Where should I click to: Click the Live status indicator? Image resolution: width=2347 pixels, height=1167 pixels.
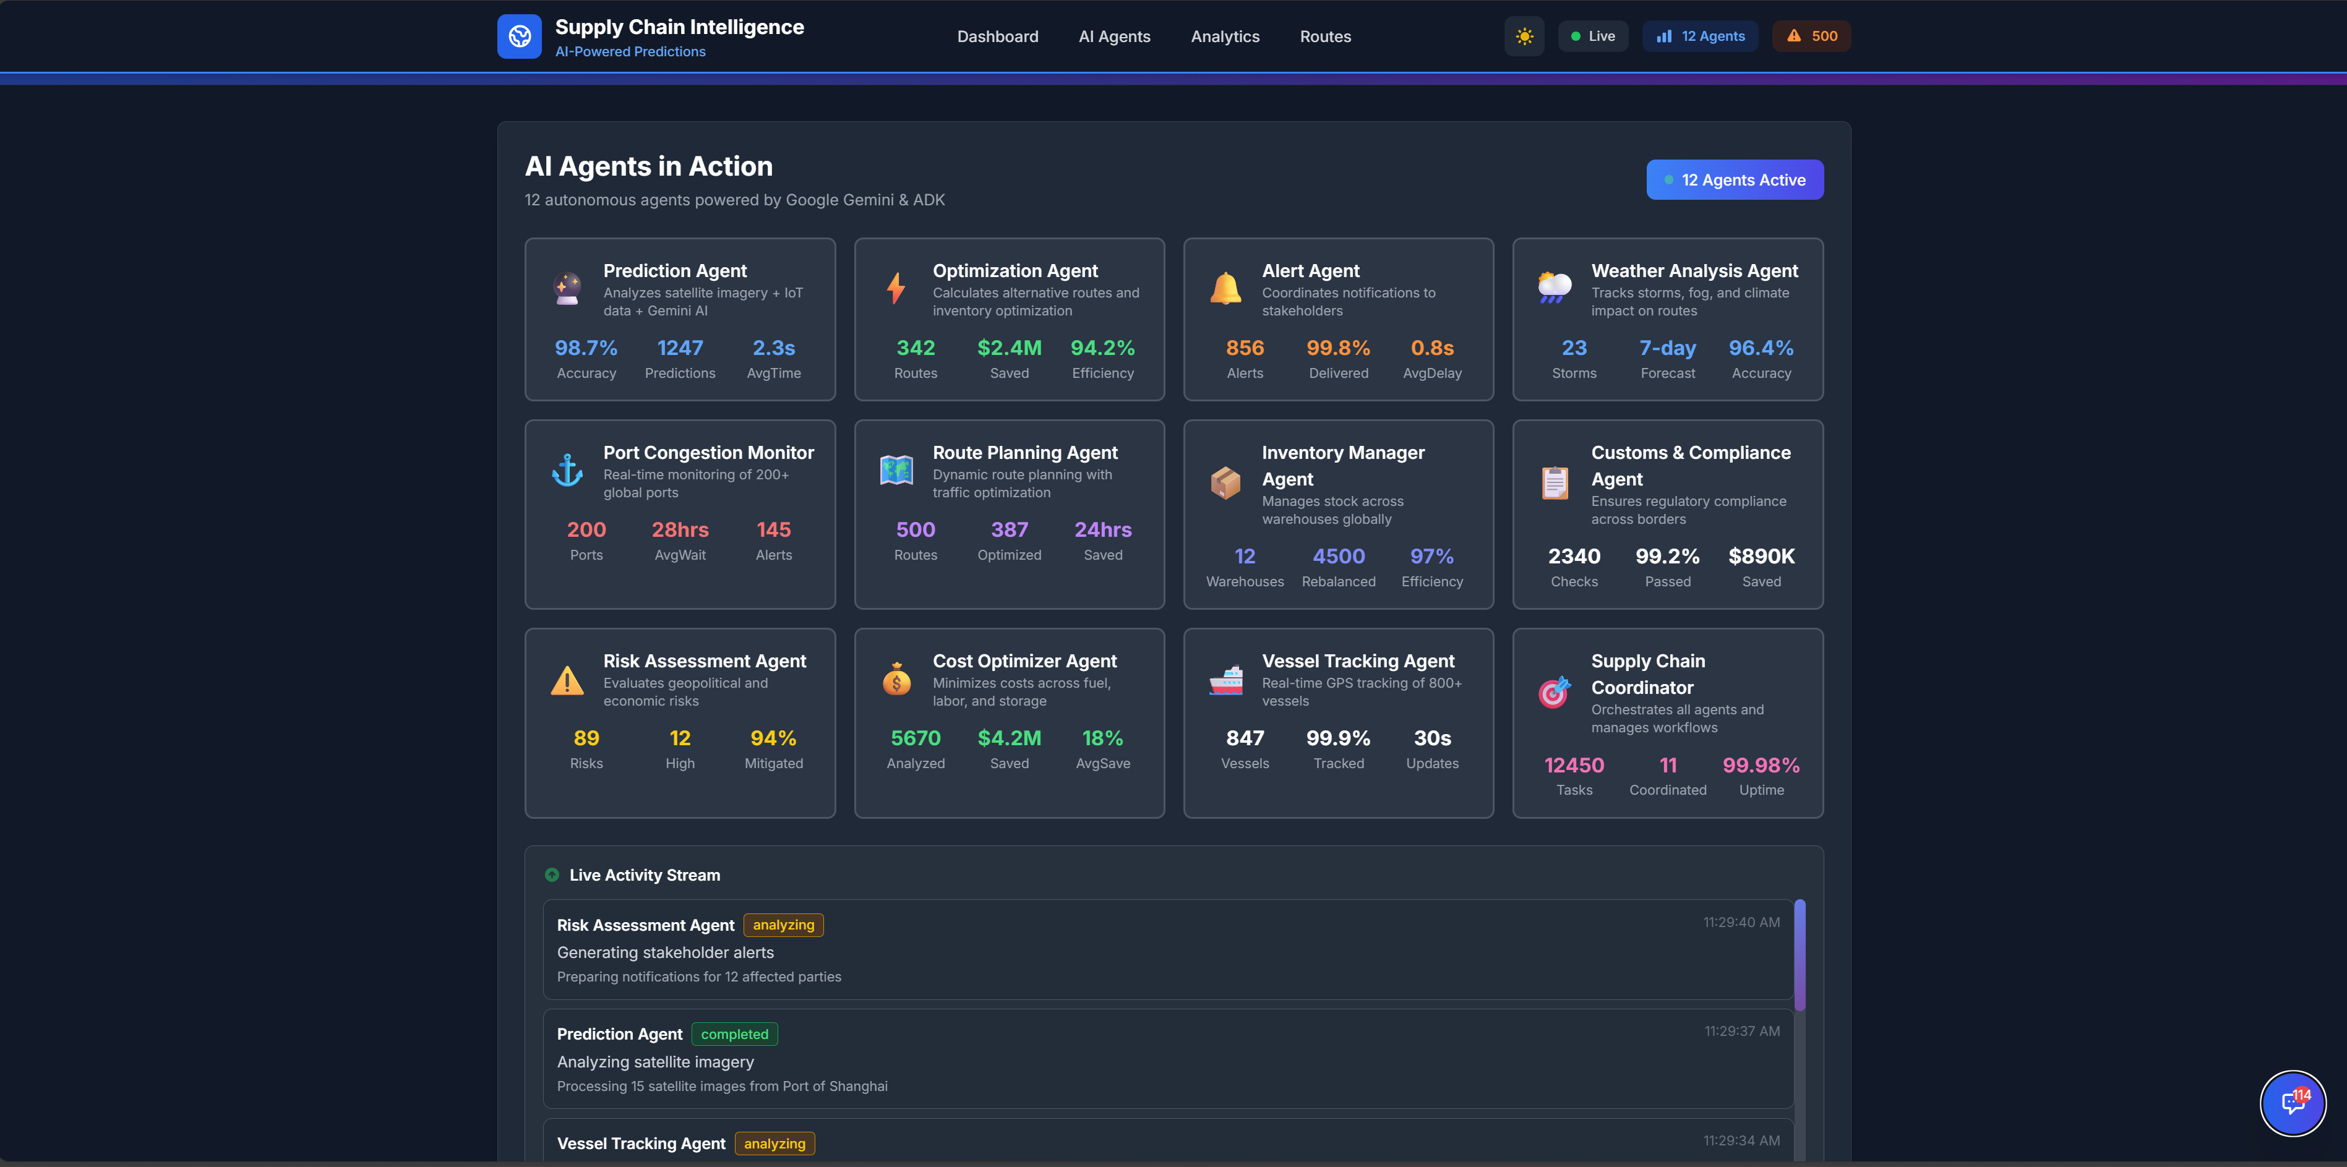coord(1592,36)
